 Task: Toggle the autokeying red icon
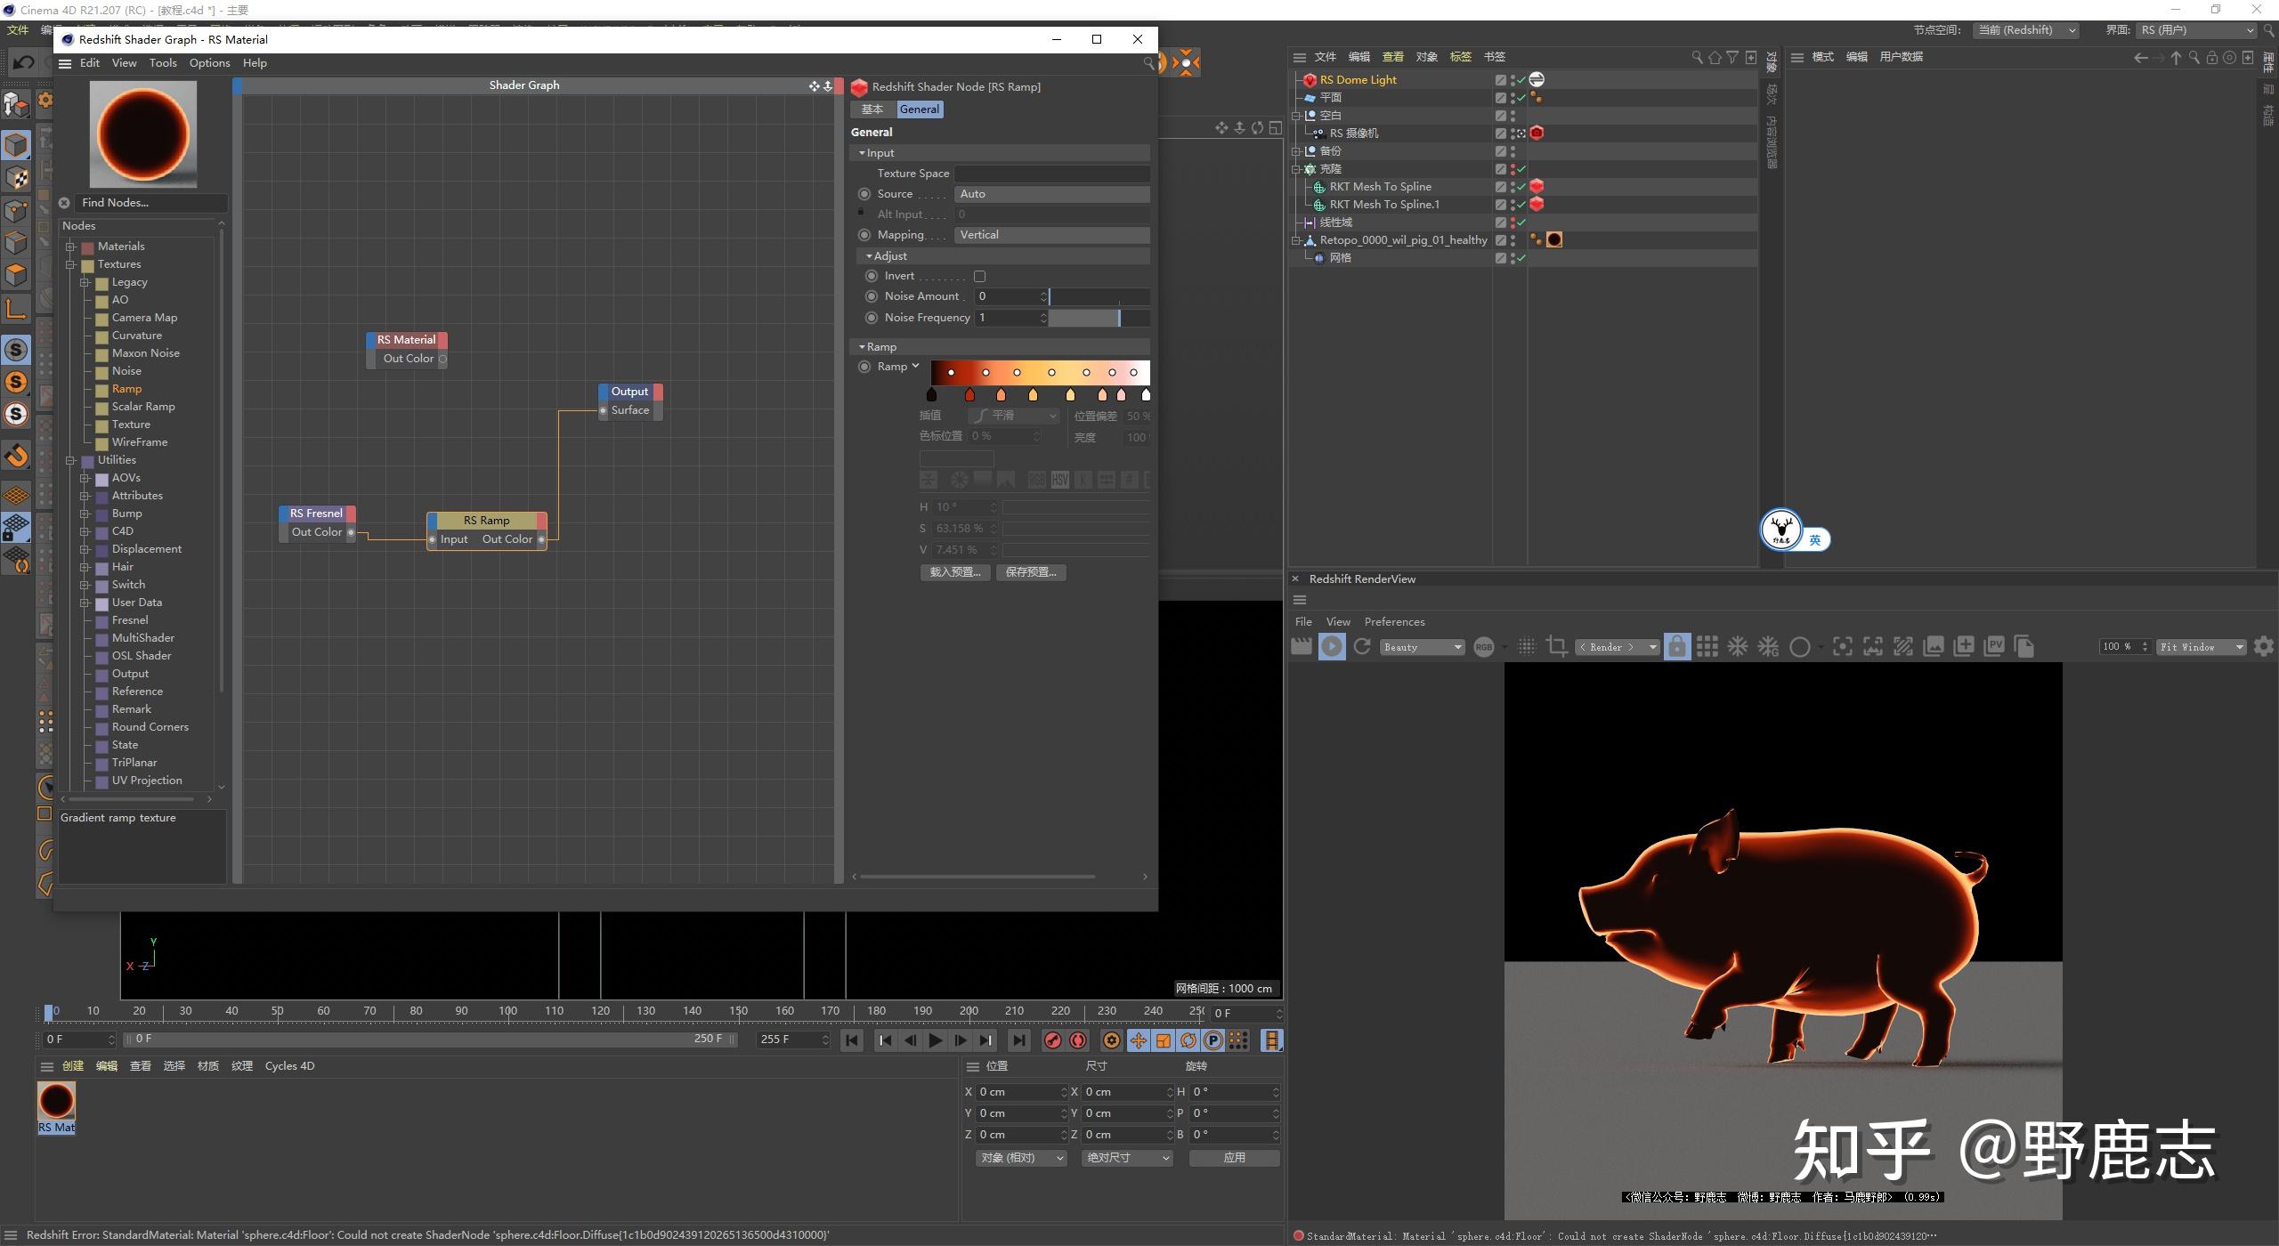click(1078, 1040)
